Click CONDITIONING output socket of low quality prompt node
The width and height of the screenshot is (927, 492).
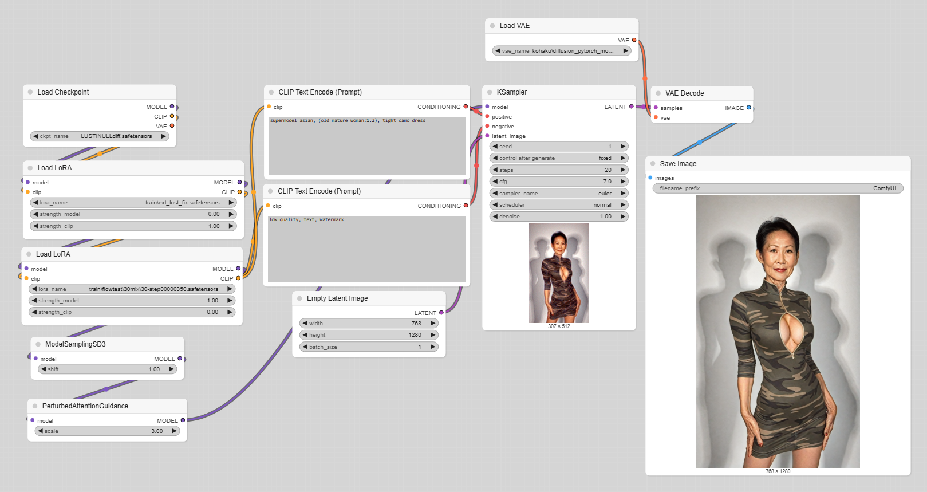click(x=466, y=206)
